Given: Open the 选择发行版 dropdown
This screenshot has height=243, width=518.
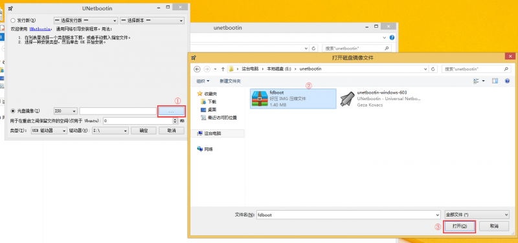Looking at the screenshot, I should click(85, 21).
